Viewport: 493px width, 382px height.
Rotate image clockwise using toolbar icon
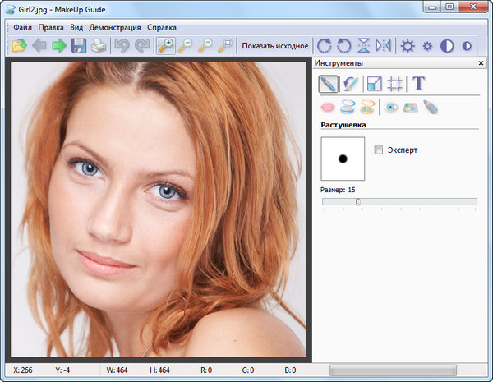[325, 46]
